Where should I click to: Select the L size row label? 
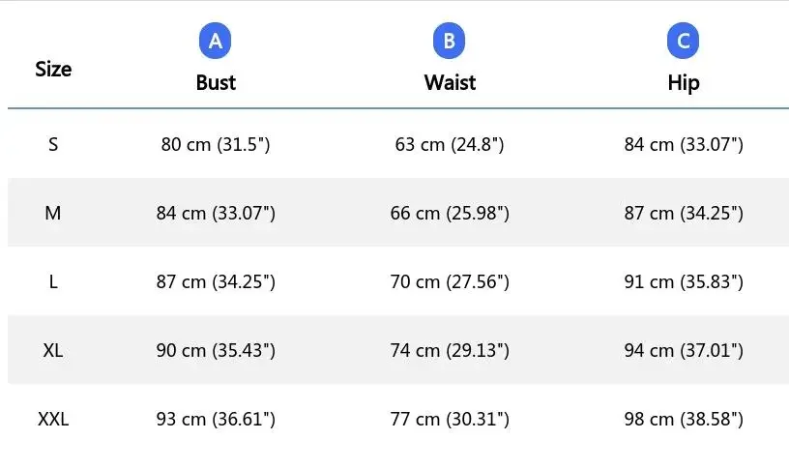[x=53, y=281]
